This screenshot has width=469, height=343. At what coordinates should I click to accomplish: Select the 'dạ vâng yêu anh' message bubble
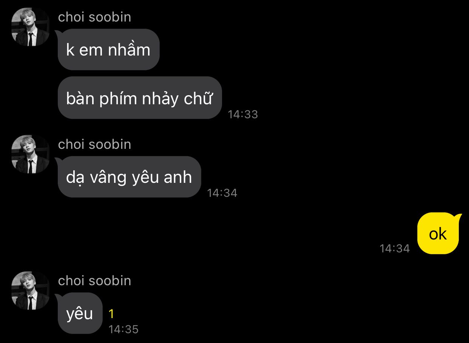tap(129, 177)
